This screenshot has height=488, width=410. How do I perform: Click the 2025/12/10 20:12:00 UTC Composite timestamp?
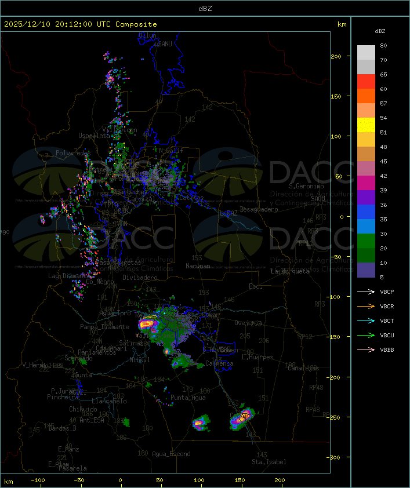81,24
